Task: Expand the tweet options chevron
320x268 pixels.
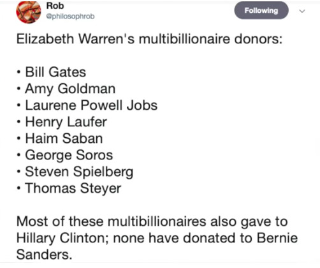Action: coord(302,11)
